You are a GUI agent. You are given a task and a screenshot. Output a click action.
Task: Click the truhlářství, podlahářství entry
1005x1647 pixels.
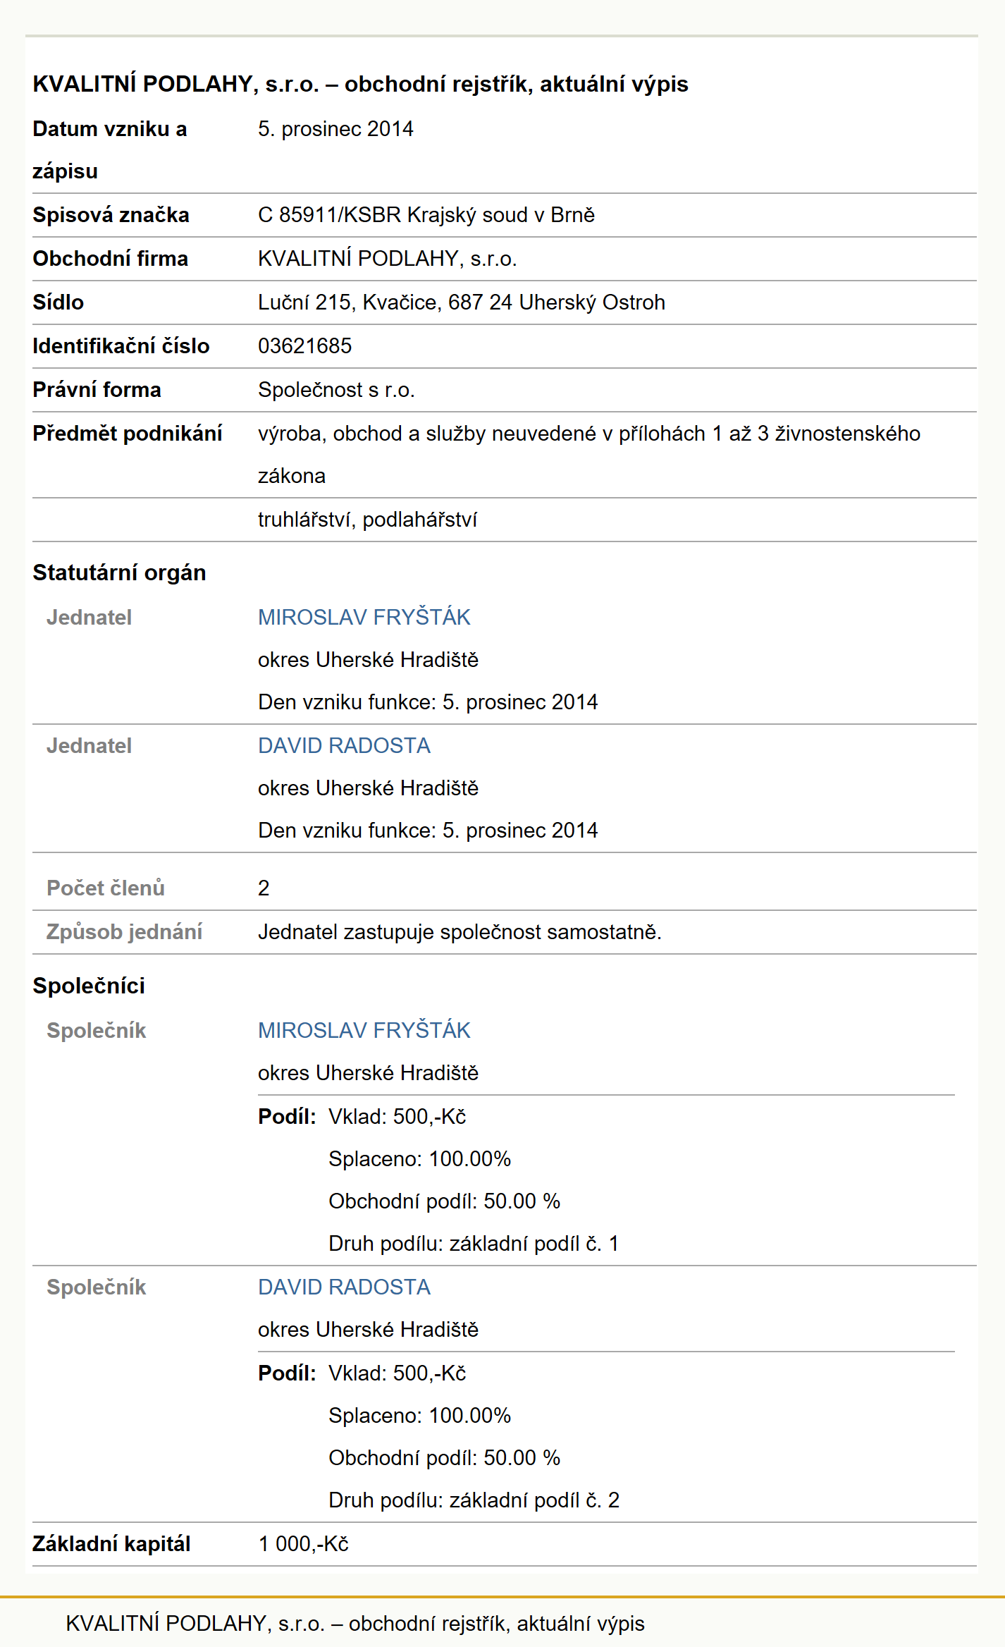[x=367, y=520]
